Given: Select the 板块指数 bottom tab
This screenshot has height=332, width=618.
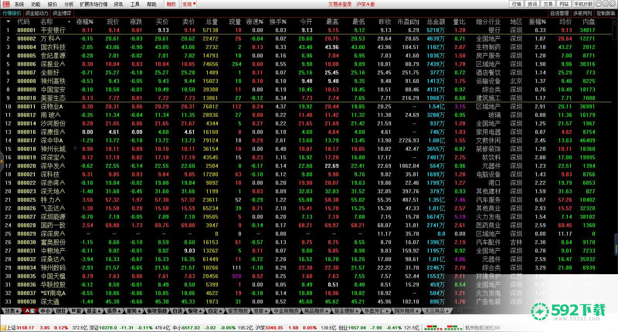Looking at the screenshot, I should click(x=157, y=311).
